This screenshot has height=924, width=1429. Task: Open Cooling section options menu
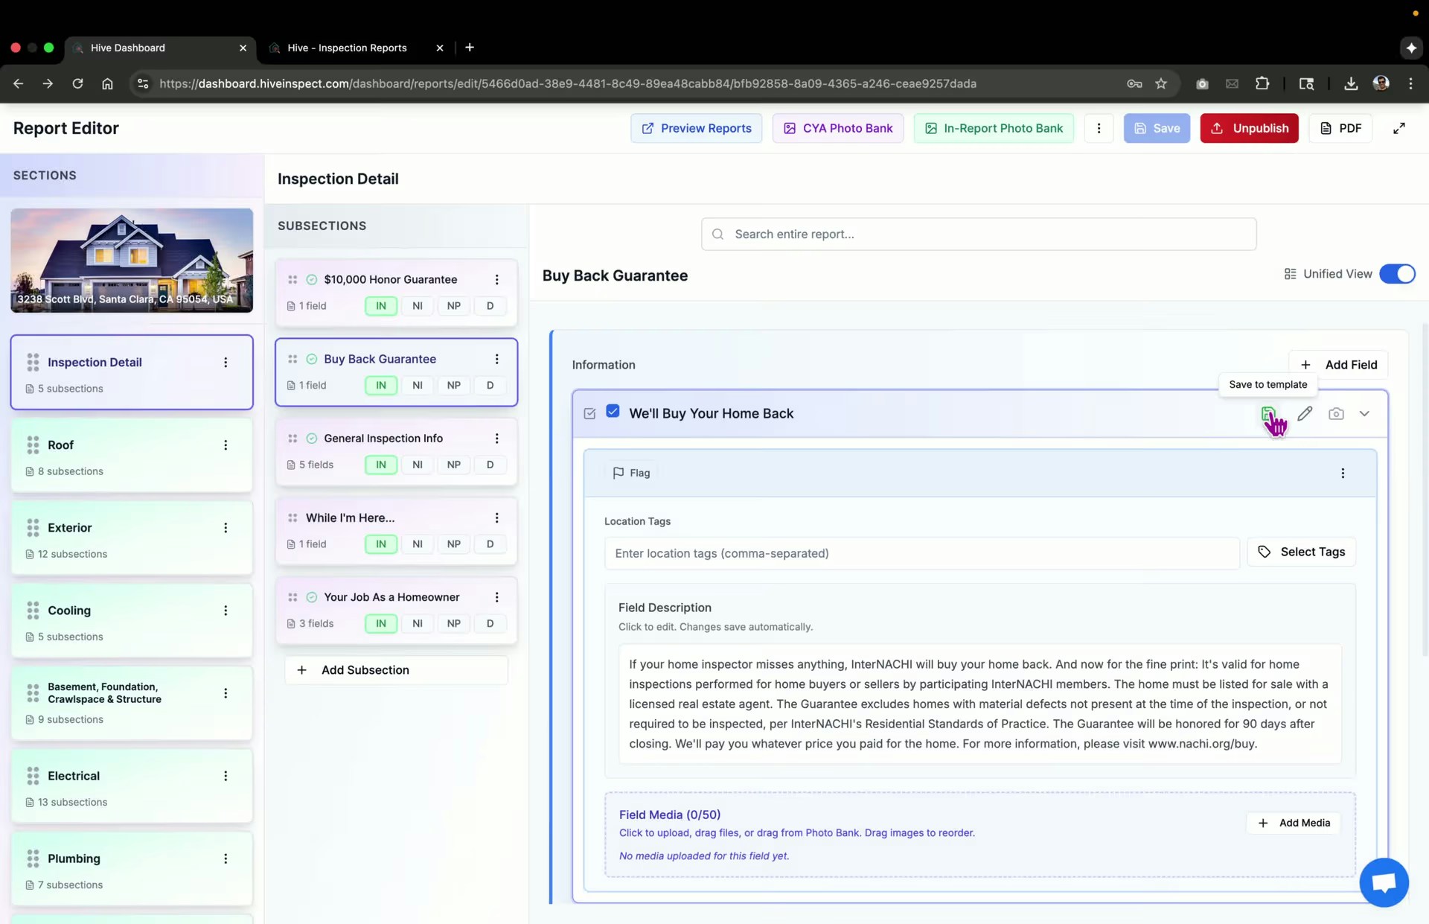pyautogui.click(x=226, y=611)
